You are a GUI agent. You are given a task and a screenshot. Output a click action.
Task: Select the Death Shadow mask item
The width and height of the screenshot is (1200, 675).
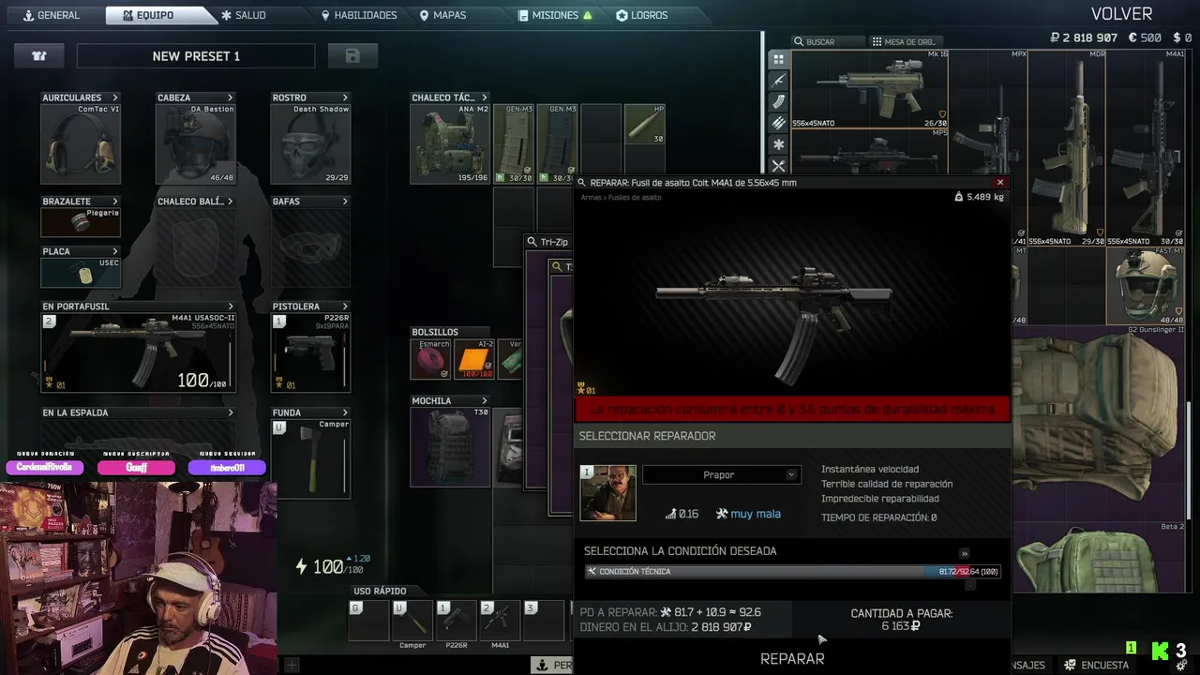tap(310, 144)
